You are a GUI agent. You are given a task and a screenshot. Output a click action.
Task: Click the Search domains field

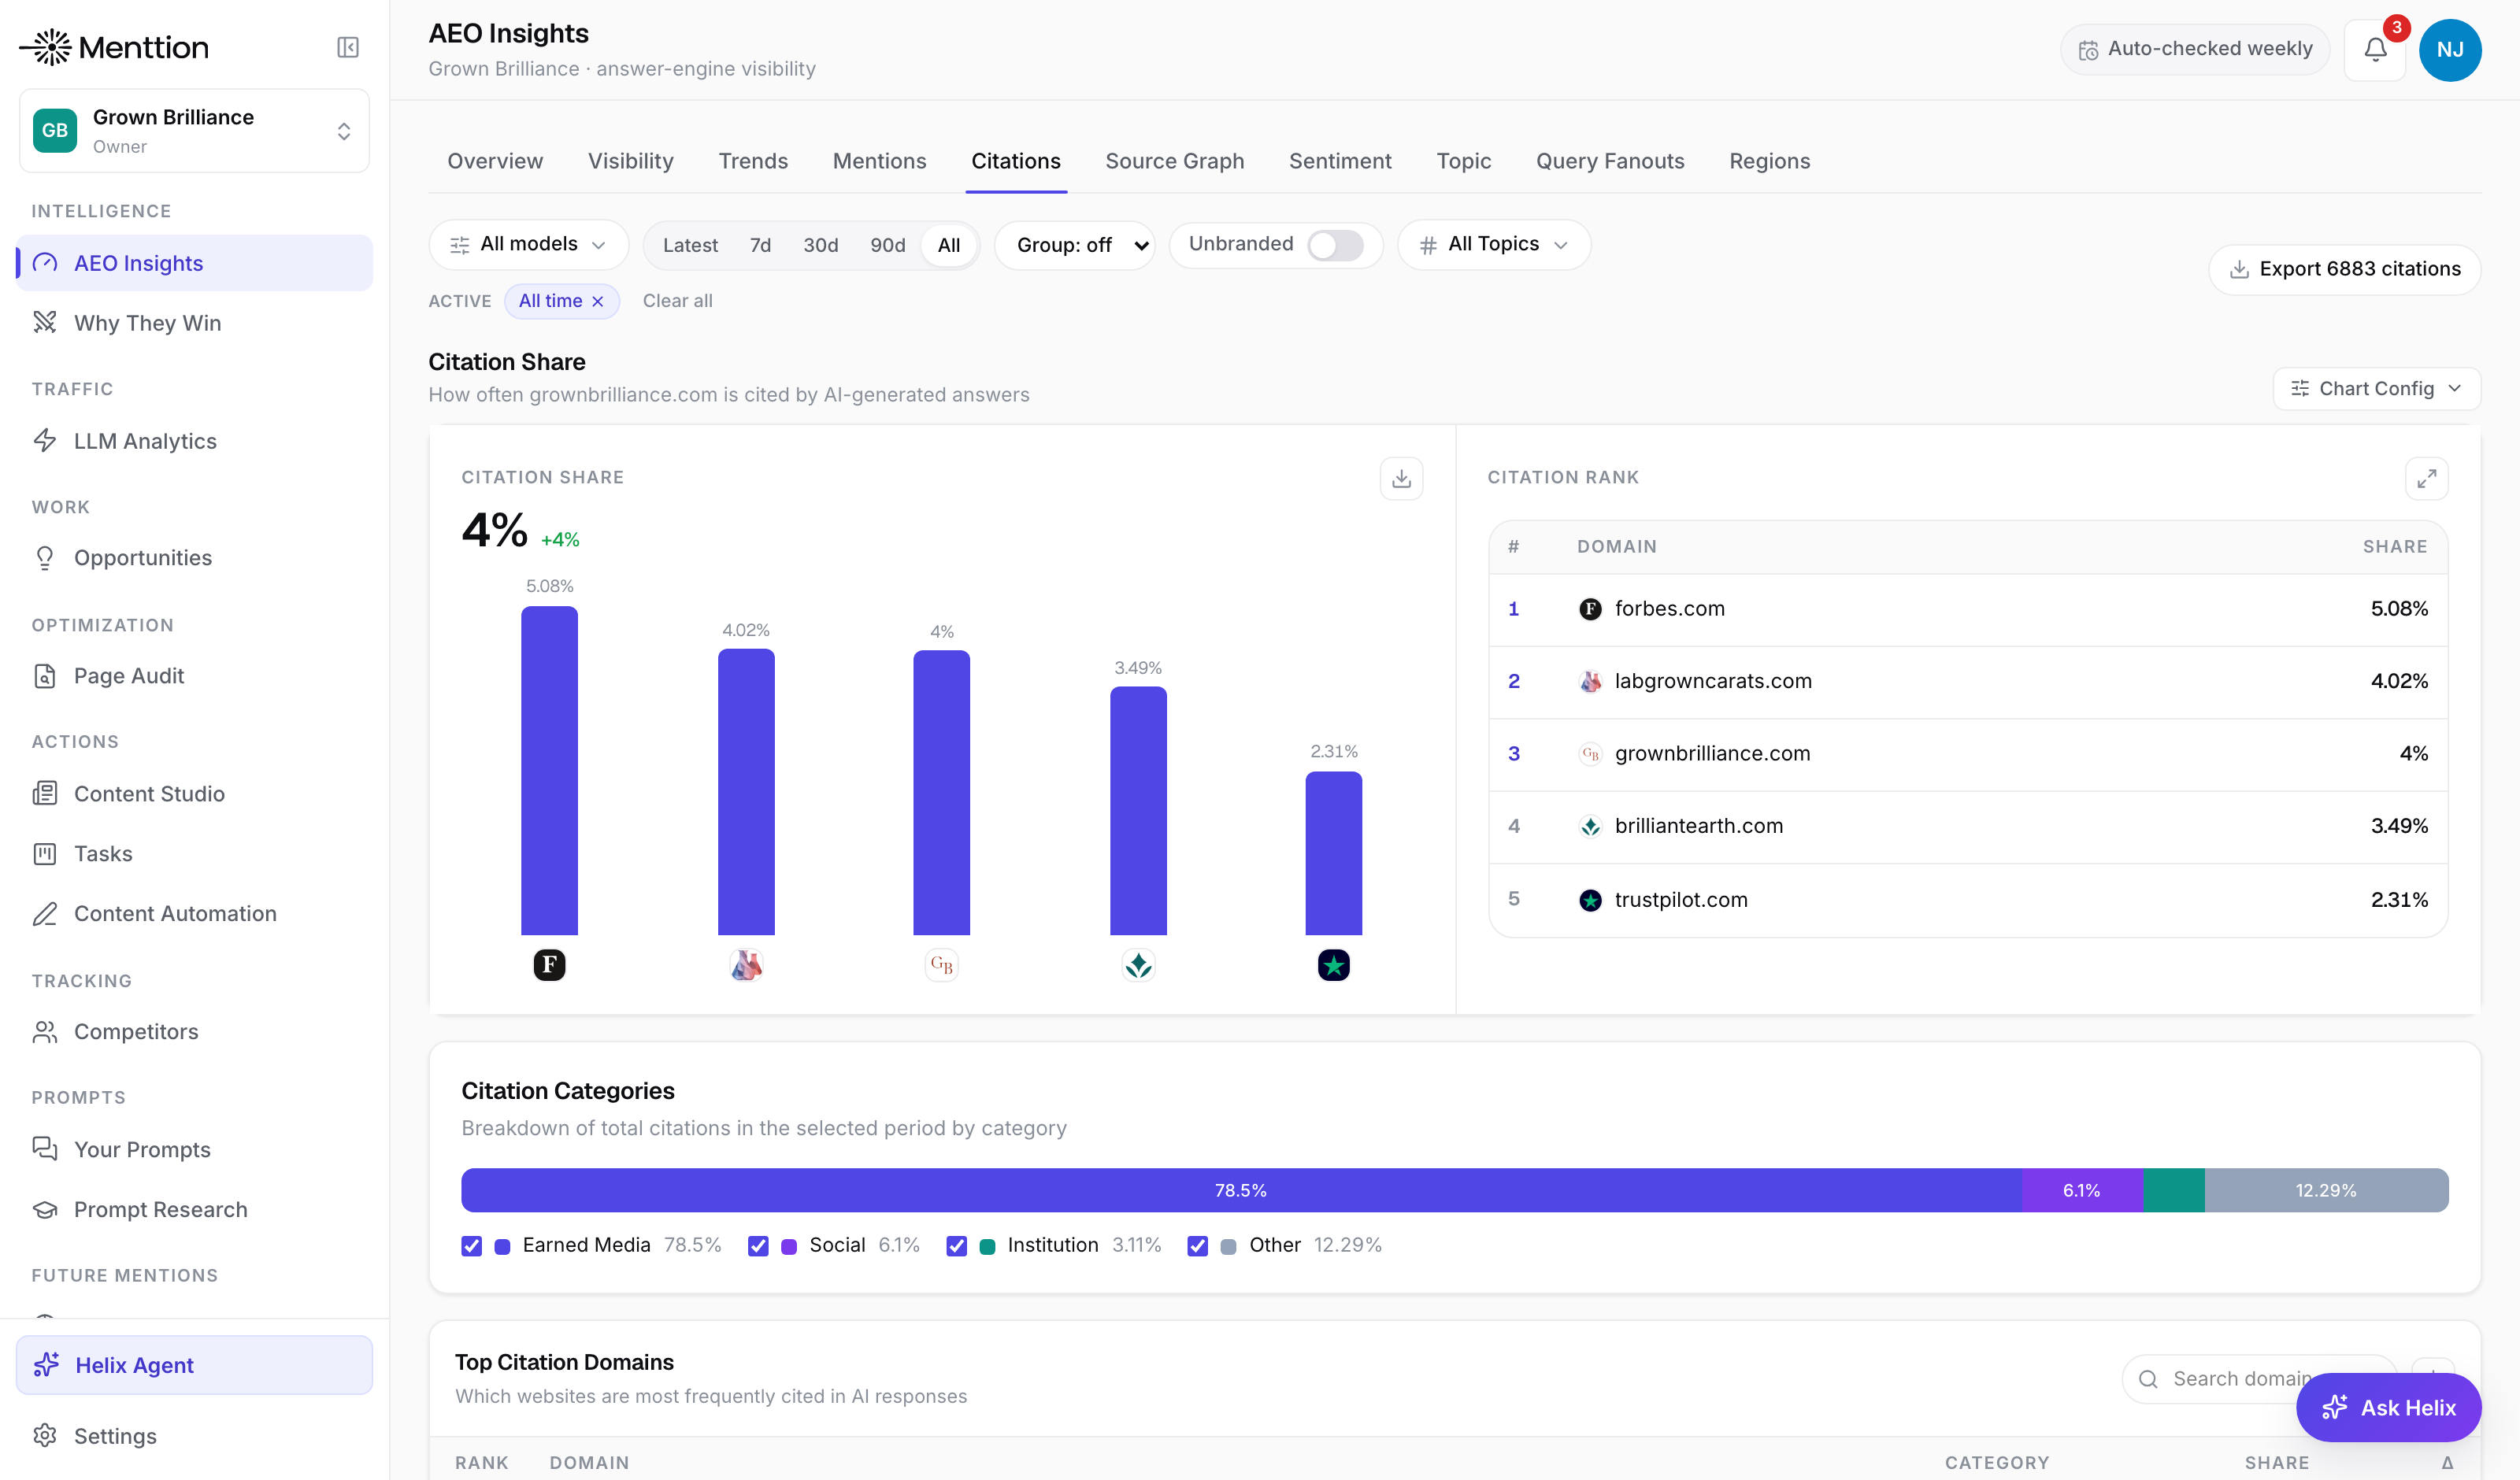pyautogui.click(x=2259, y=1380)
